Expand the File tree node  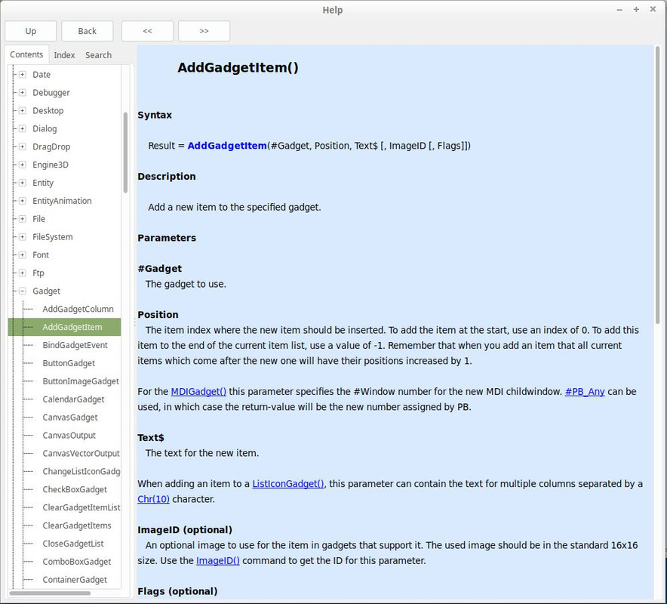23,219
